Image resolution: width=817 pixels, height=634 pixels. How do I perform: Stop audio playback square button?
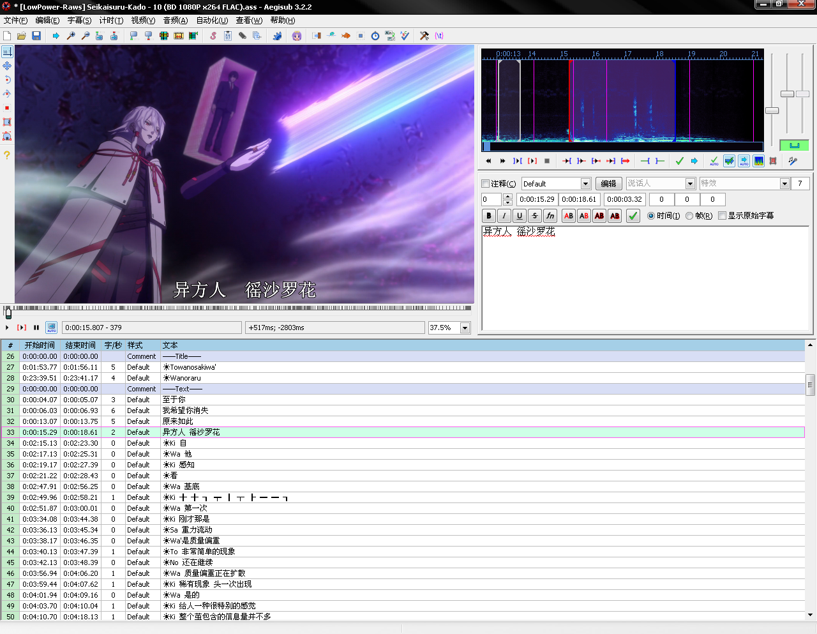[x=547, y=161]
